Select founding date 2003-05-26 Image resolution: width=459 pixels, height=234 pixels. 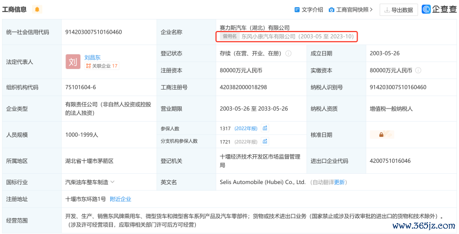[x=385, y=54]
